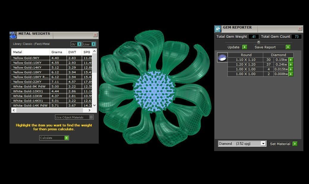The image size is (309, 184).
Task: Select the Yellow Gold:18KY row
Action: coord(52,72)
